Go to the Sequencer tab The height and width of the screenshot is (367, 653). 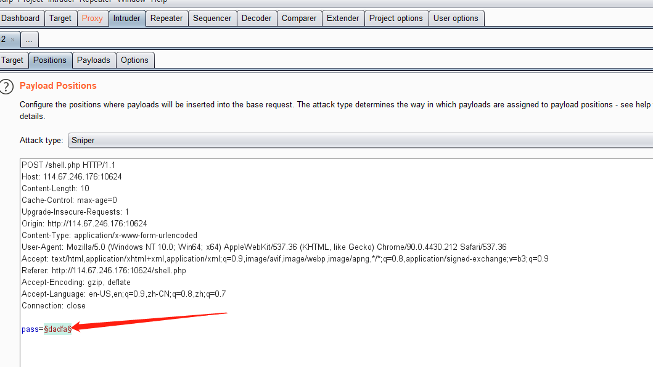[212, 19]
